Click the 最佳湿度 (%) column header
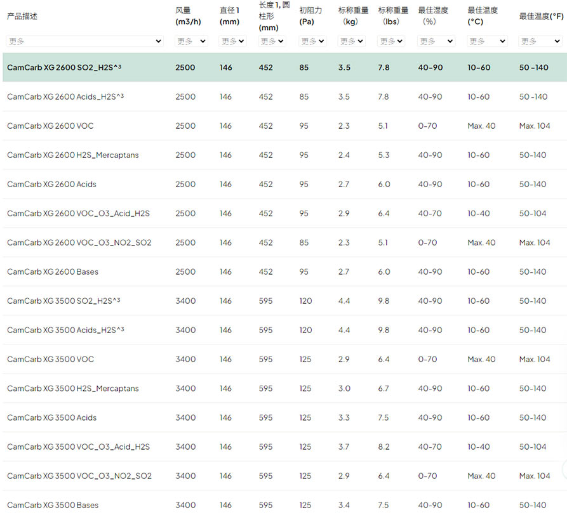Screen dimensions: 567x517 coord(433,16)
